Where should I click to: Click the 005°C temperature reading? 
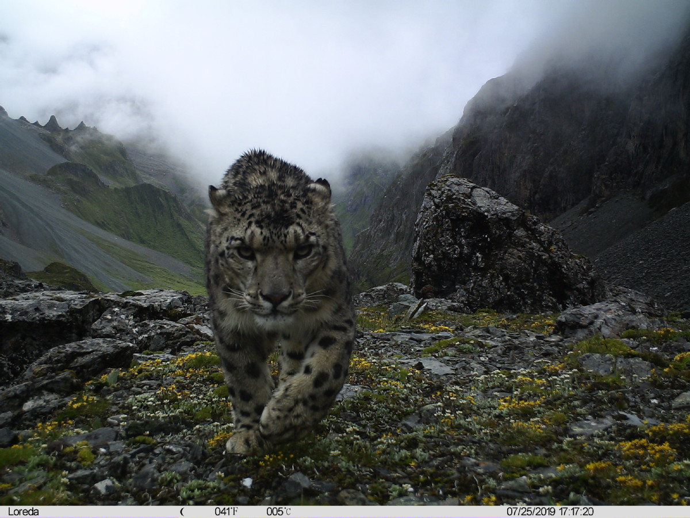click(x=278, y=511)
